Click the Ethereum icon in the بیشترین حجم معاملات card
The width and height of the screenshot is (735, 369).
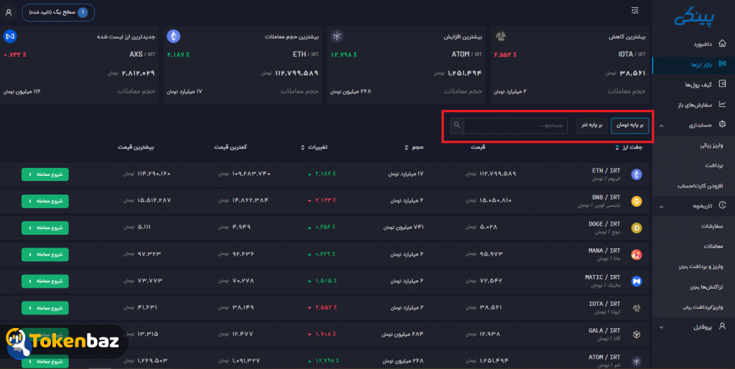pyautogui.click(x=174, y=36)
